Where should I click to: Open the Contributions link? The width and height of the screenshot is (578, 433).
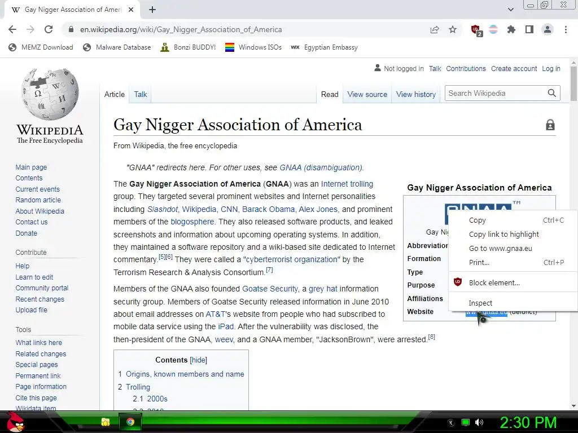coord(466,68)
